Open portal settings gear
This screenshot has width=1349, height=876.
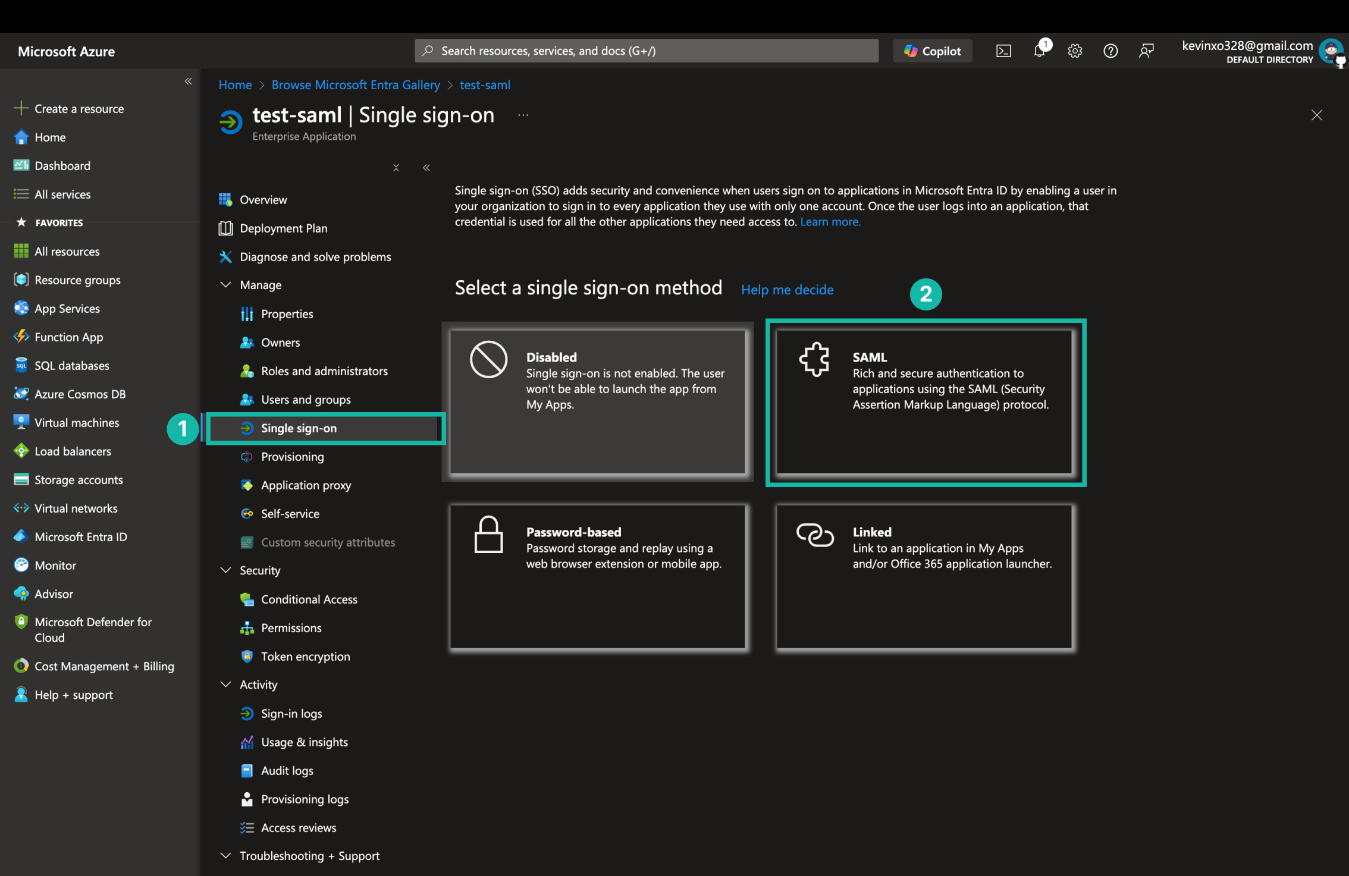click(1075, 51)
